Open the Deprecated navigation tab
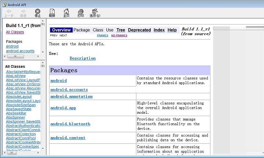Viewport: 264px width, 158px height. coord(139,30)
